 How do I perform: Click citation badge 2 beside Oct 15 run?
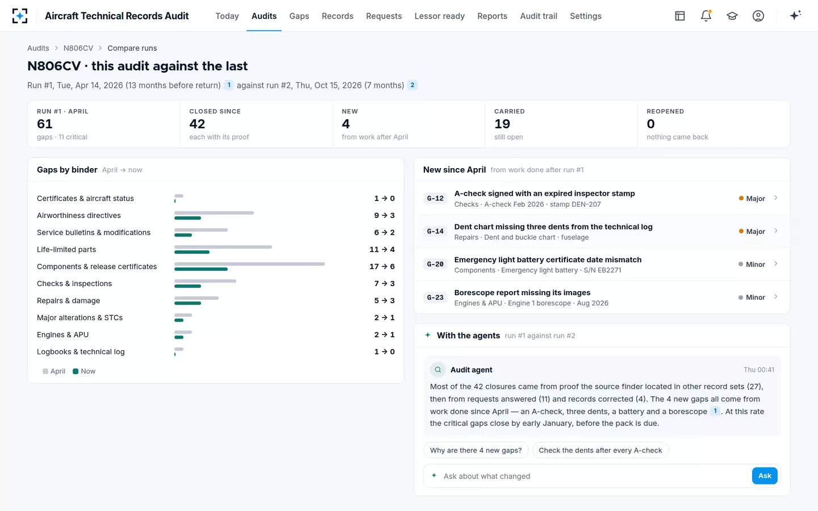tap(412, 85)
